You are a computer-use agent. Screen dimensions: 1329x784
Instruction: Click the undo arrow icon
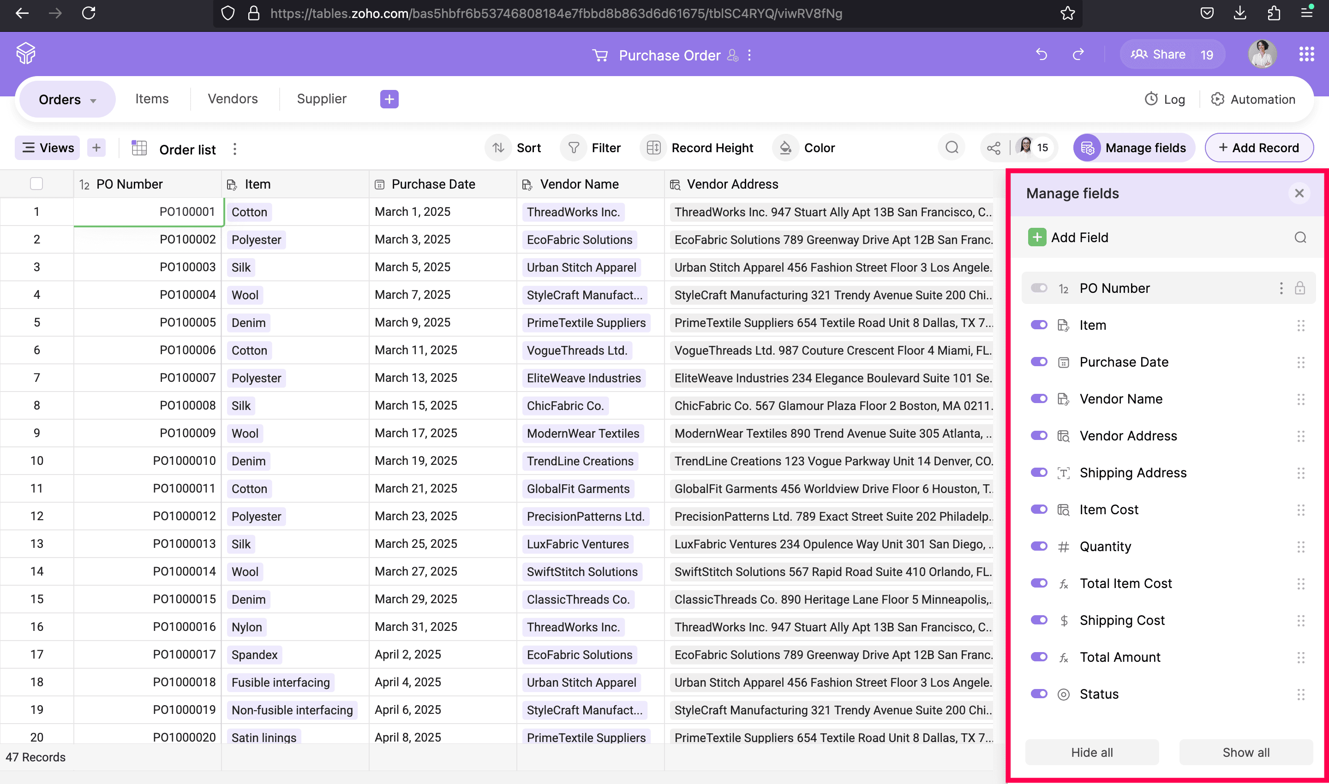pos(1042,54)
